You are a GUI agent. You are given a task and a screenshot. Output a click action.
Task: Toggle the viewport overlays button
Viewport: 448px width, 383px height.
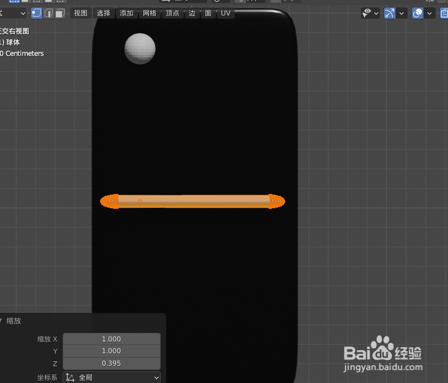pos(418,13)
